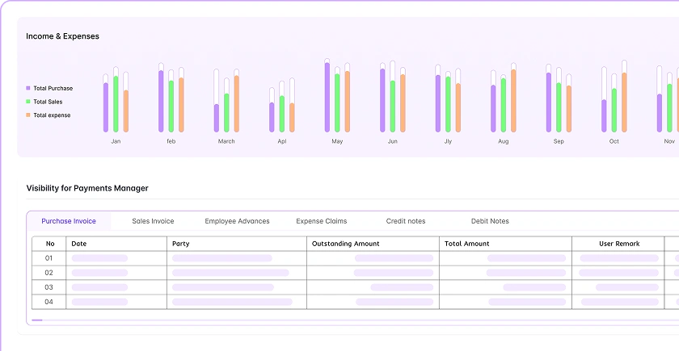Click the purple Total Purchase bar for Sep
Image resolution: width=679 pixels, height=351 pixels.
[x=549, y=102]
